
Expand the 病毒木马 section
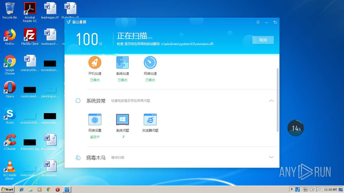(271, 157)
